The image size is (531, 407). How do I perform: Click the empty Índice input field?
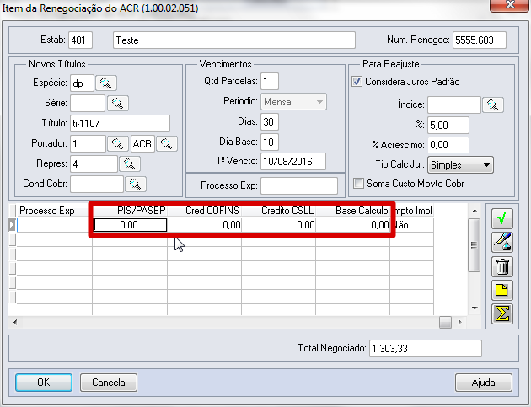[454, 105]
